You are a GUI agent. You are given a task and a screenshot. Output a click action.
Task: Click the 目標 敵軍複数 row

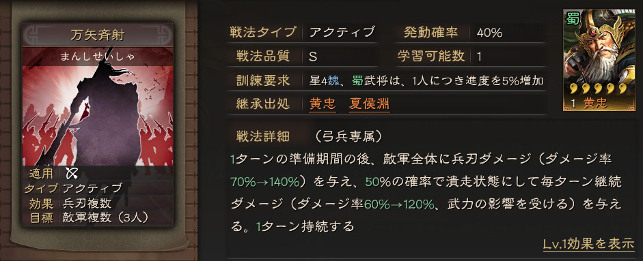tap(98, 217)
